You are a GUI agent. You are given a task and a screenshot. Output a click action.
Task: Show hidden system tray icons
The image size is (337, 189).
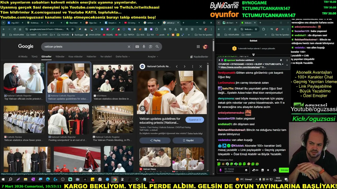[x=256, y=180]
